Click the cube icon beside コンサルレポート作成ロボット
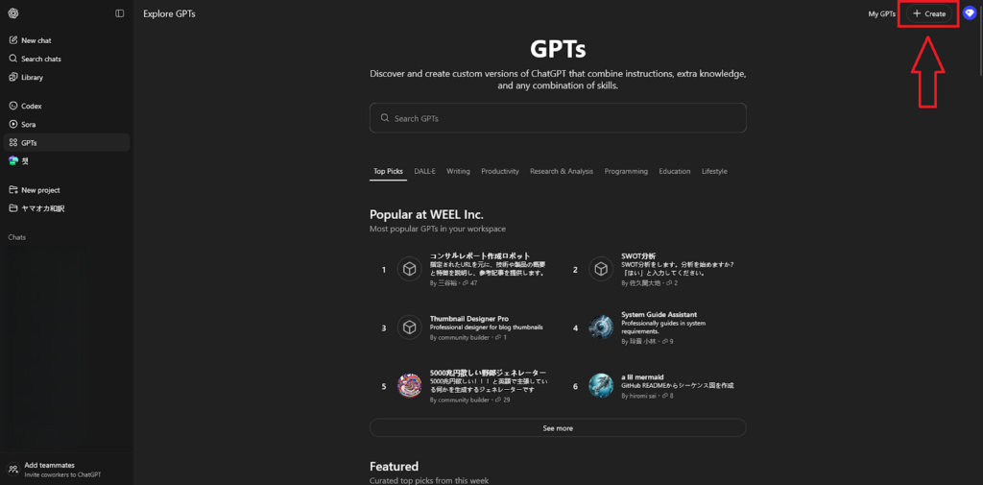This screenshot has width=983, height=485. (409, 269)
